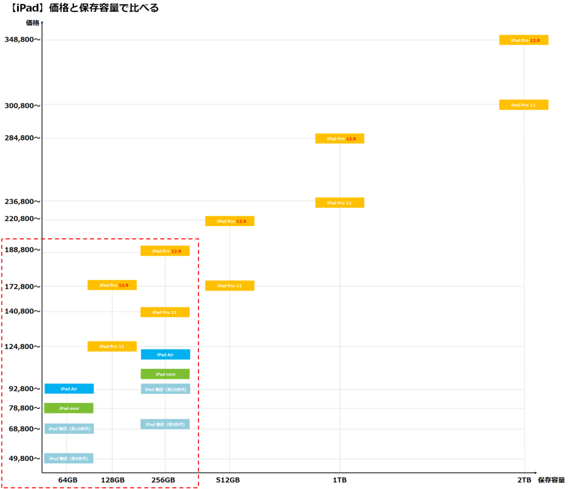Click the iPad Pro 11 box above 2TB
The height and width of the screenshot is (489, 569).
523,105
